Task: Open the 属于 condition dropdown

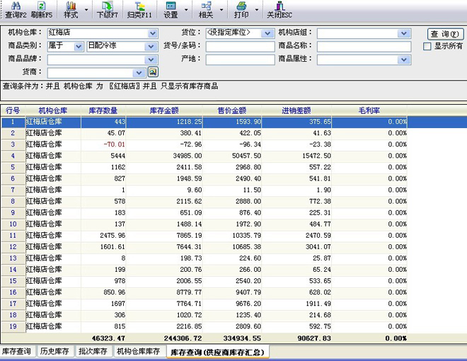Action: click(x=79, y=47)
